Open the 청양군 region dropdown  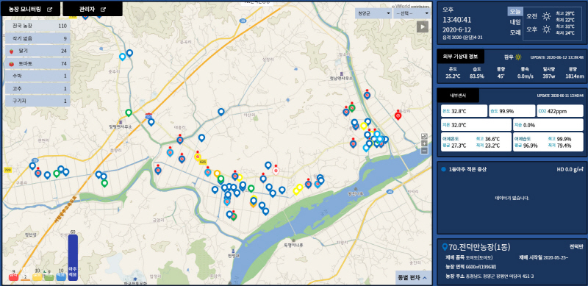(373, 13)
